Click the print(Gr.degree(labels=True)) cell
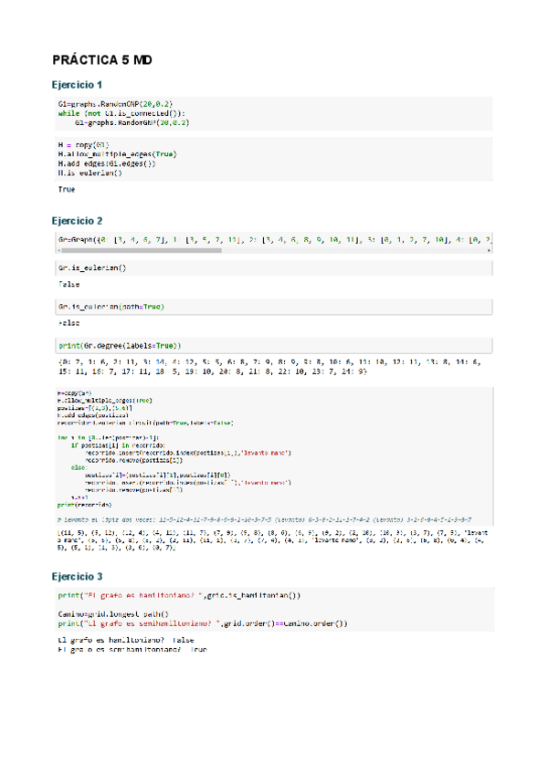 pos(274,346)
